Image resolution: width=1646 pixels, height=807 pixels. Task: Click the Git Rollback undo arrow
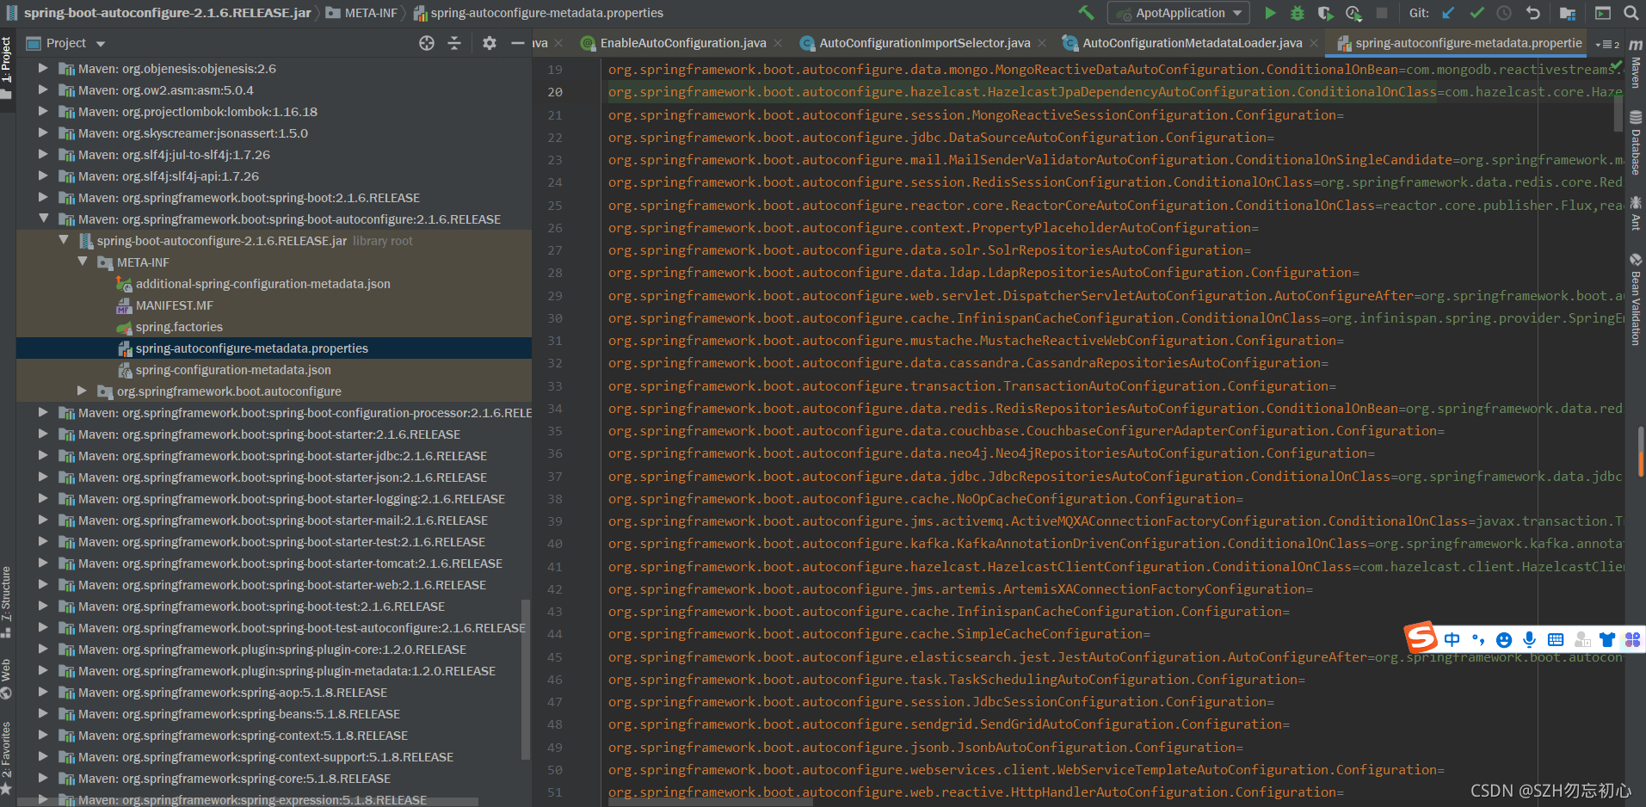pyautogui.click(x=1532, y=13)
